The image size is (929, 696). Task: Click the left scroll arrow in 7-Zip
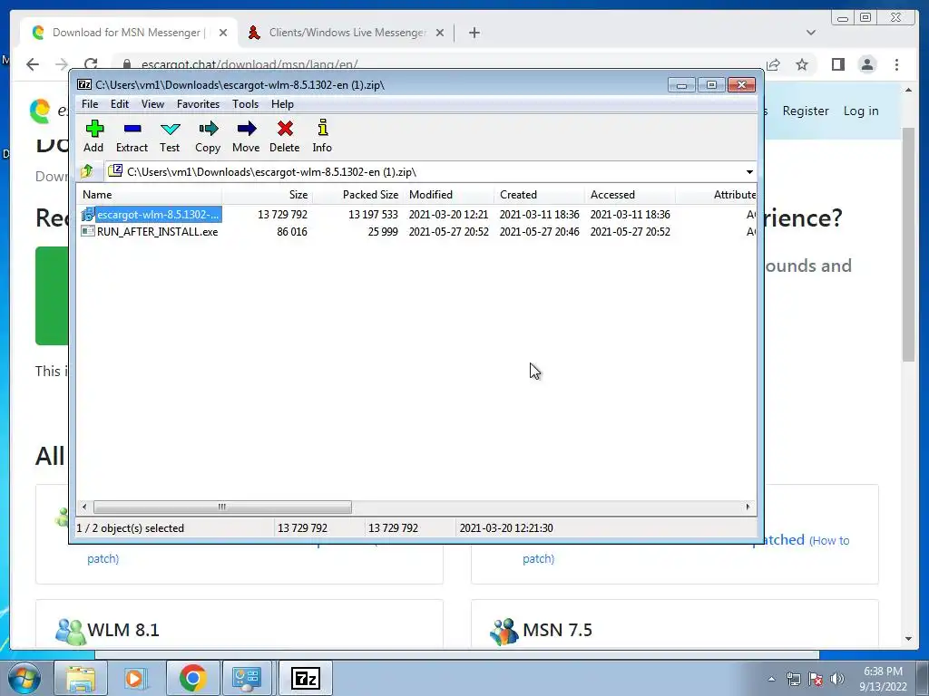point(84,507)
